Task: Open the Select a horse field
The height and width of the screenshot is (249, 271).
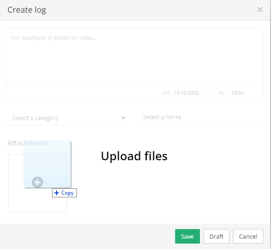Action: click(202, 117)
